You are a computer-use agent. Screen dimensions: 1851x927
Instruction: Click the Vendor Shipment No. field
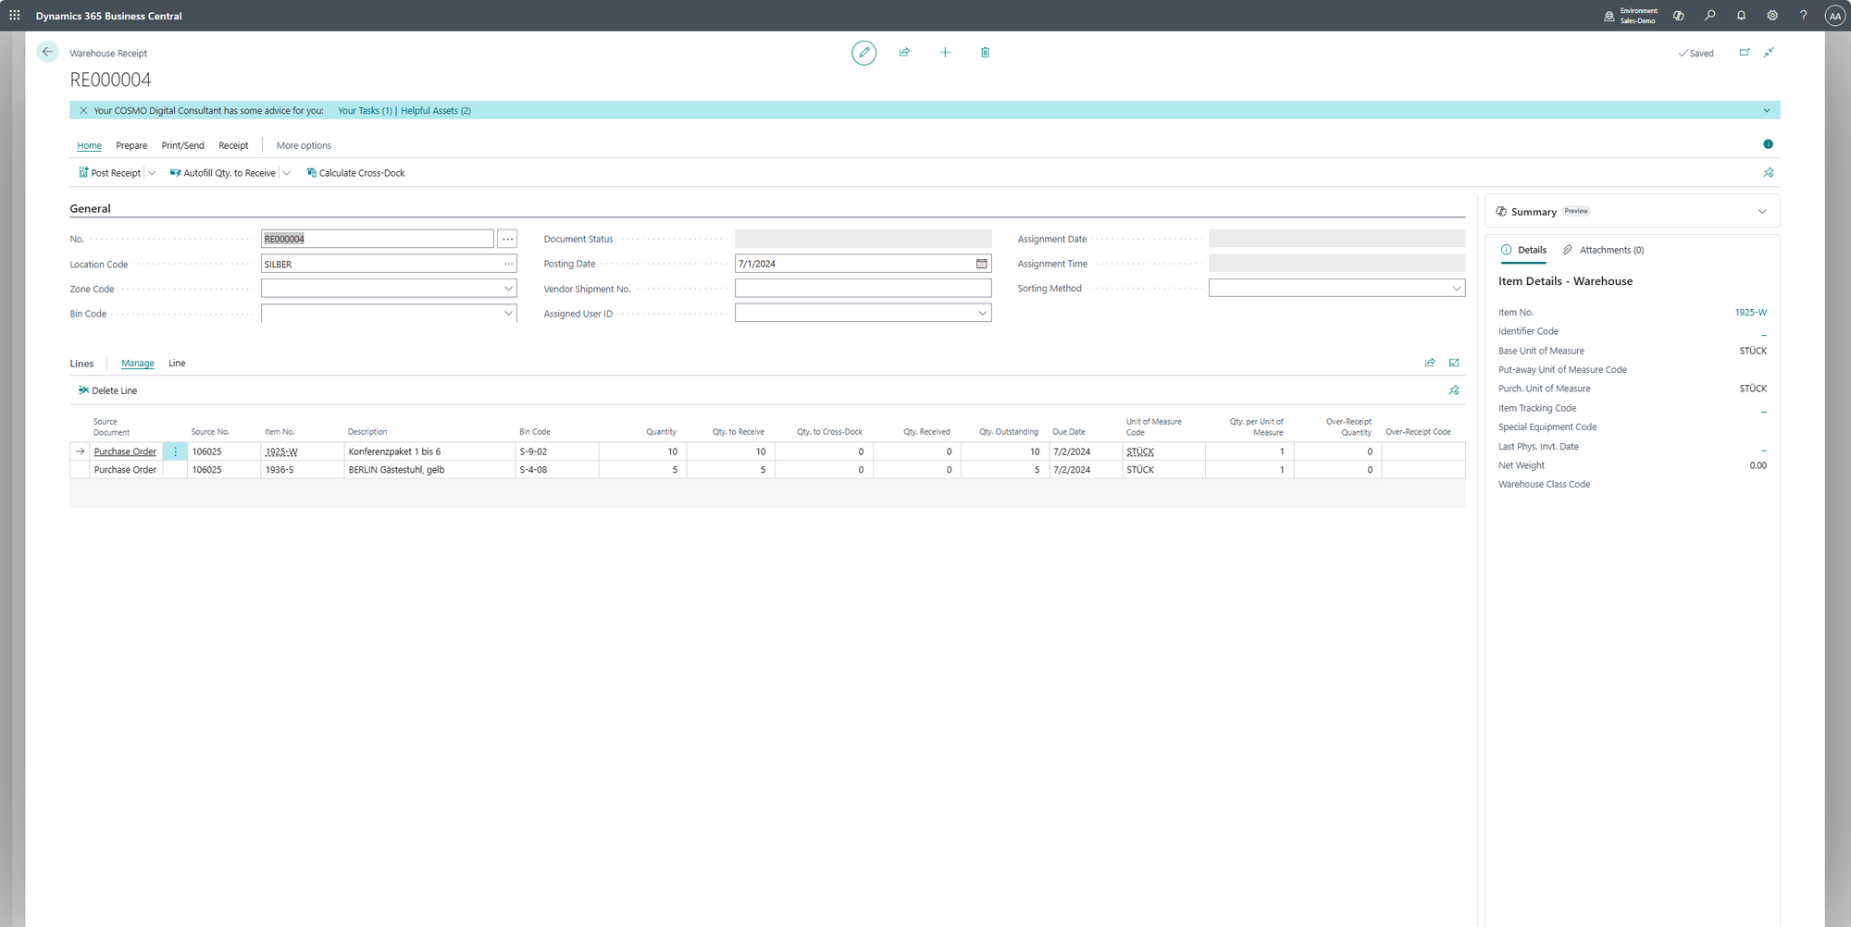click(x=863, y=289)
